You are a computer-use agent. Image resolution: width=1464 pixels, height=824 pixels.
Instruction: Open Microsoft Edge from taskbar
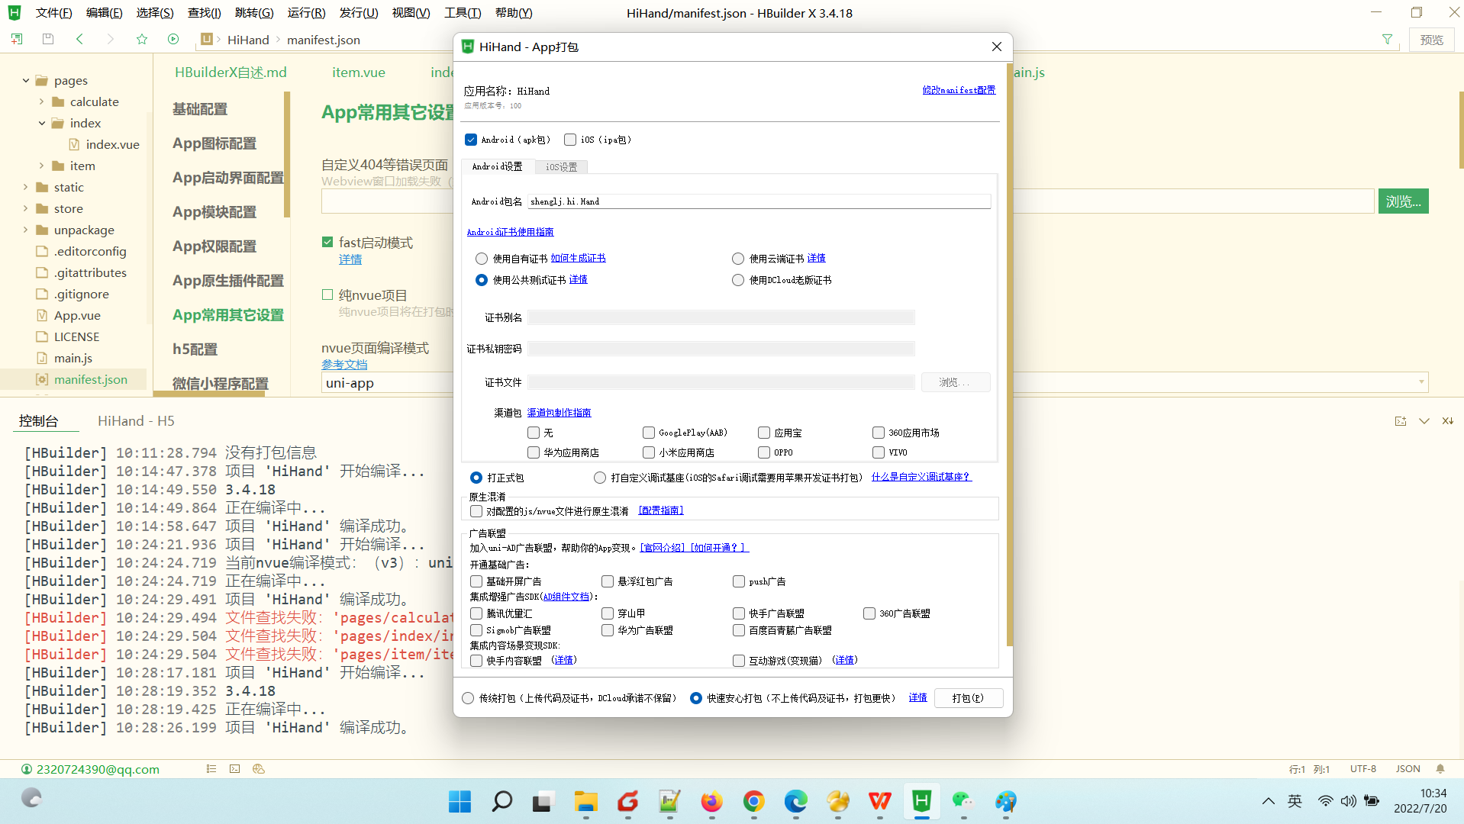(795, 801)
